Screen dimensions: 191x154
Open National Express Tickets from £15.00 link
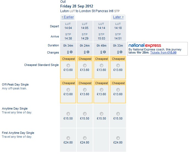163,52
